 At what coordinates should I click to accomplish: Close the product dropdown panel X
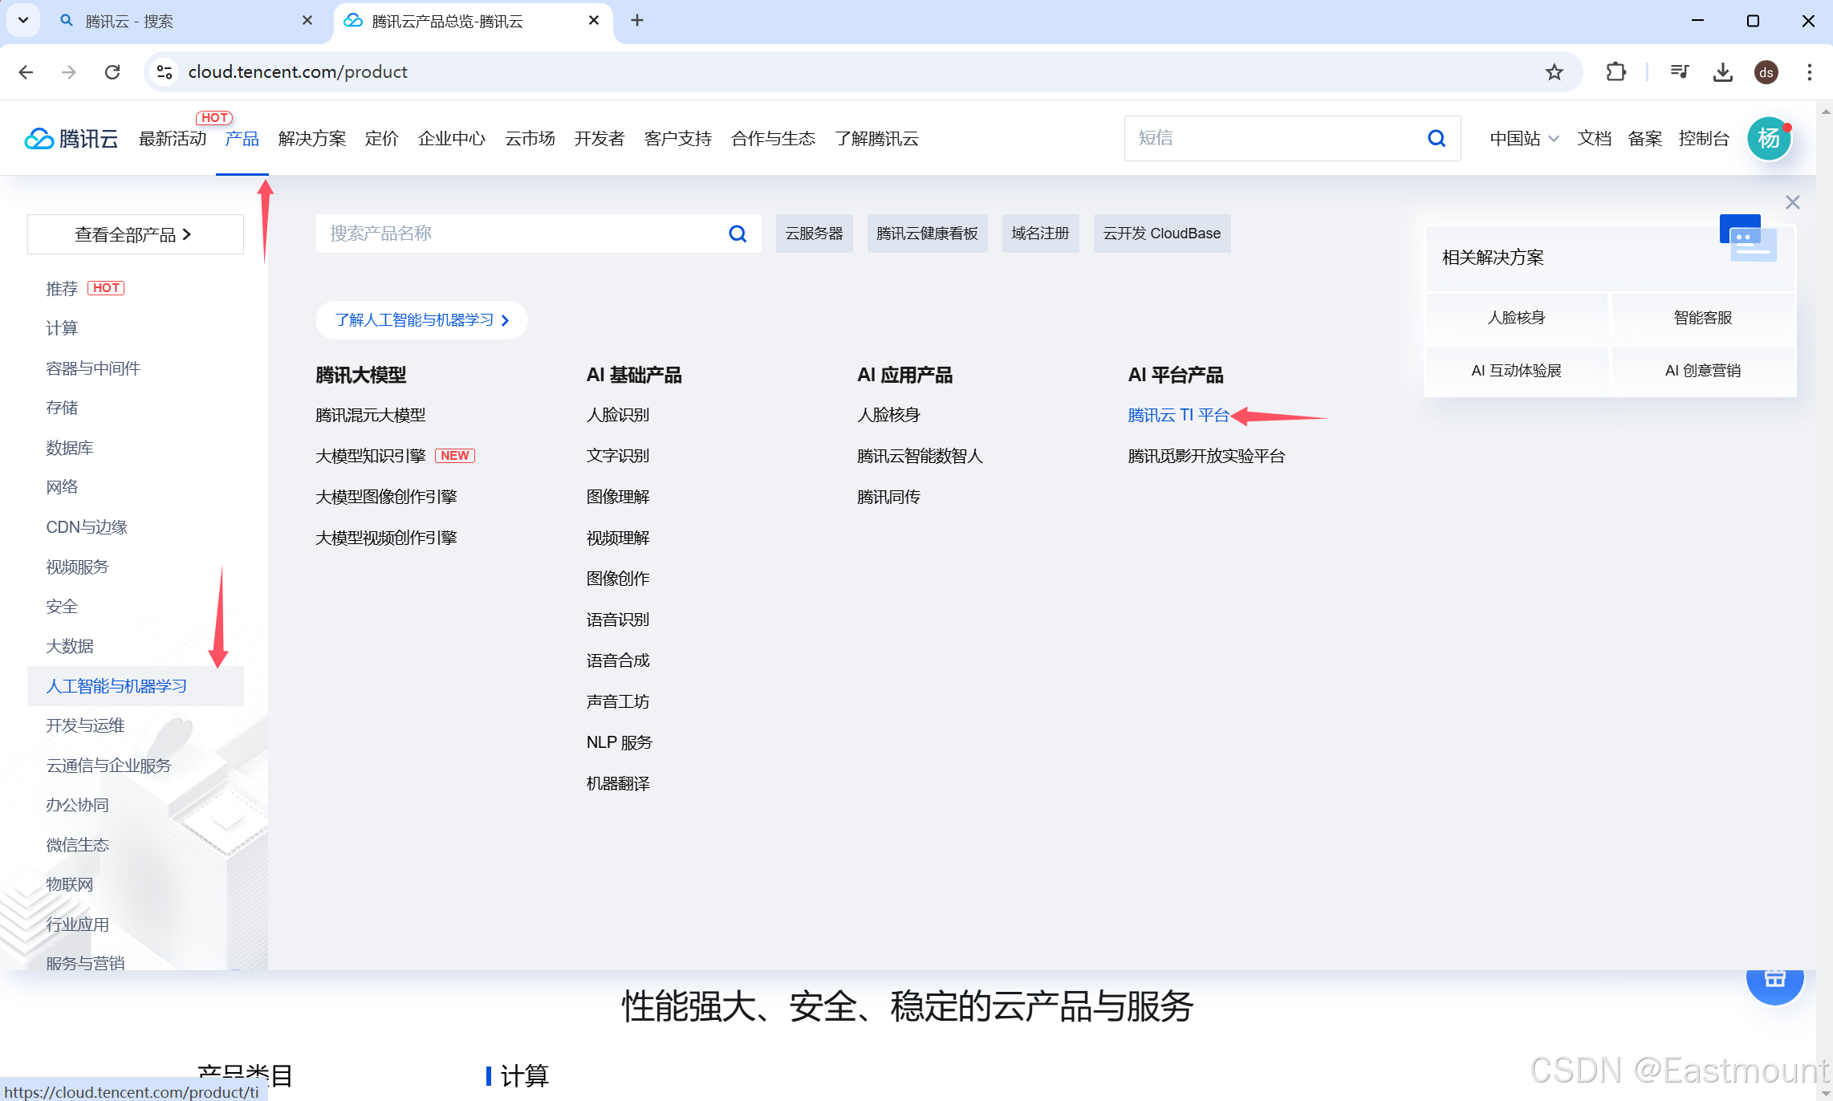(1792, 202)
